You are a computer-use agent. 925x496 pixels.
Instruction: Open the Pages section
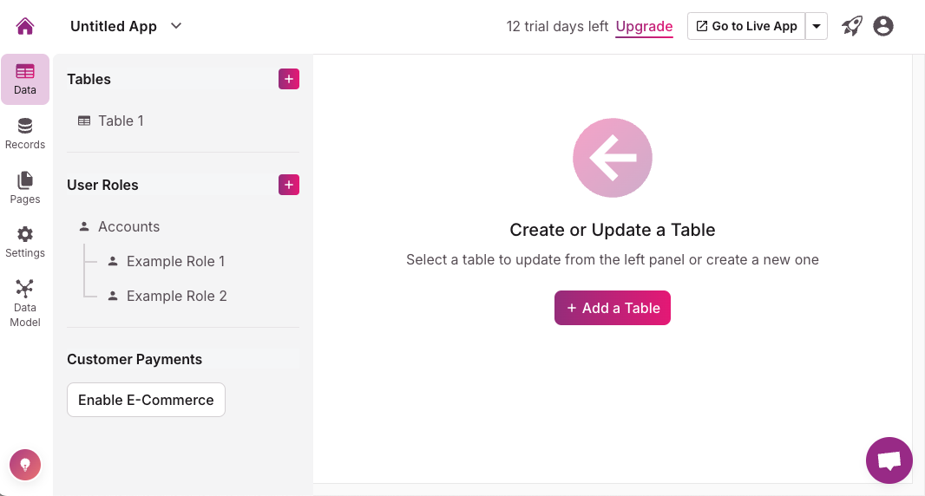point(25,188)
